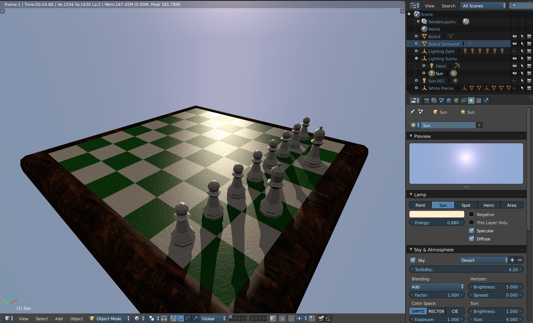Screen dimensions: 533x323
Task: Click the Sun lamp name field
Action: pos(447,125)
